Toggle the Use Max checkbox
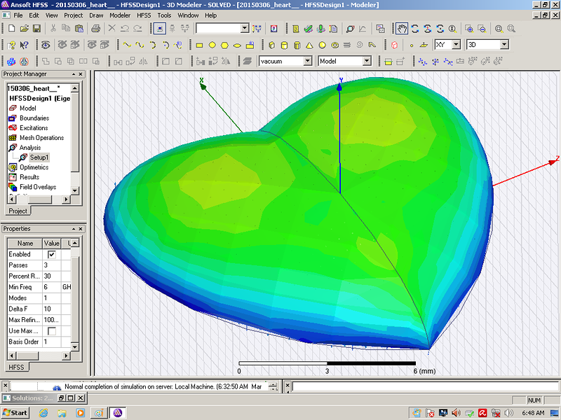This screenshot has height=420, width=561. click(x=51, y=330)
